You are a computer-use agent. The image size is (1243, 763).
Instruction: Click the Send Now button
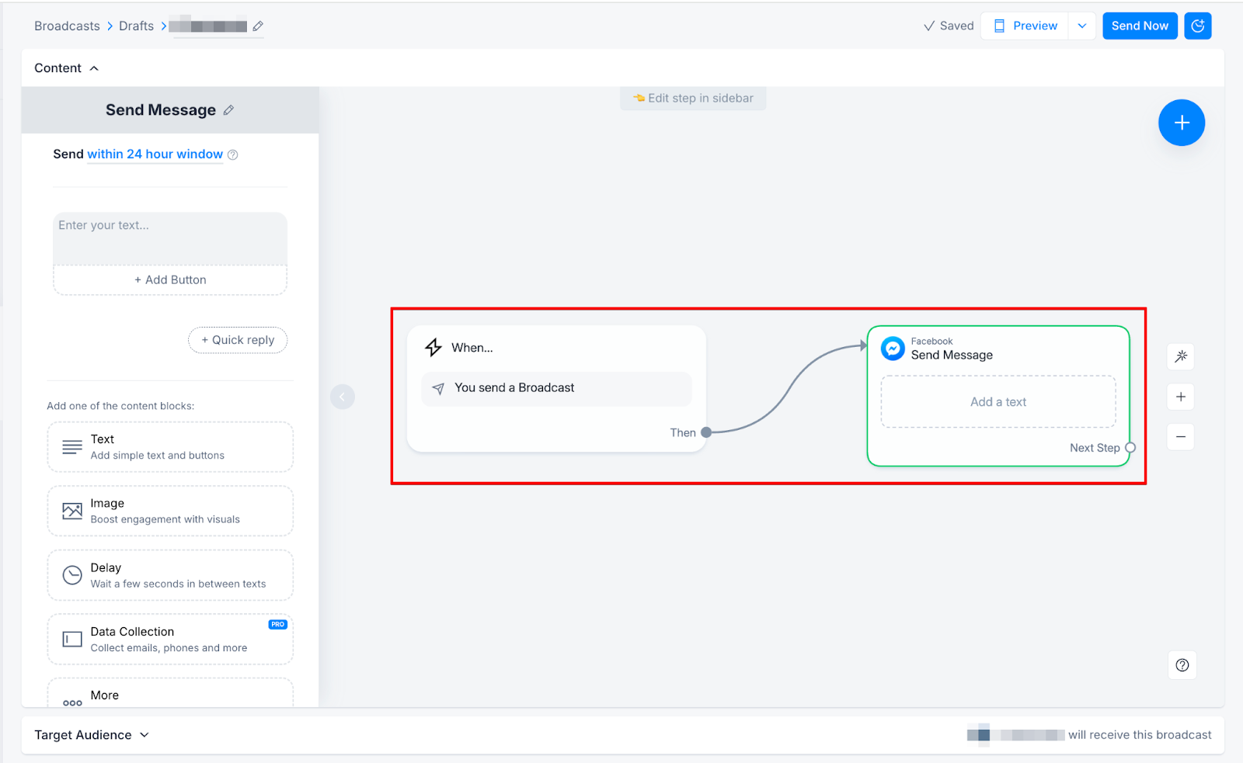1139,26
